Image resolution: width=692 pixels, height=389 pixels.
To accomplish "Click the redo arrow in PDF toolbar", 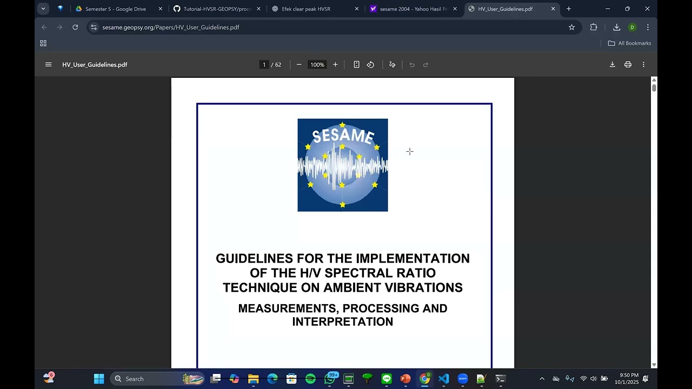I will (x=425, y=65).
